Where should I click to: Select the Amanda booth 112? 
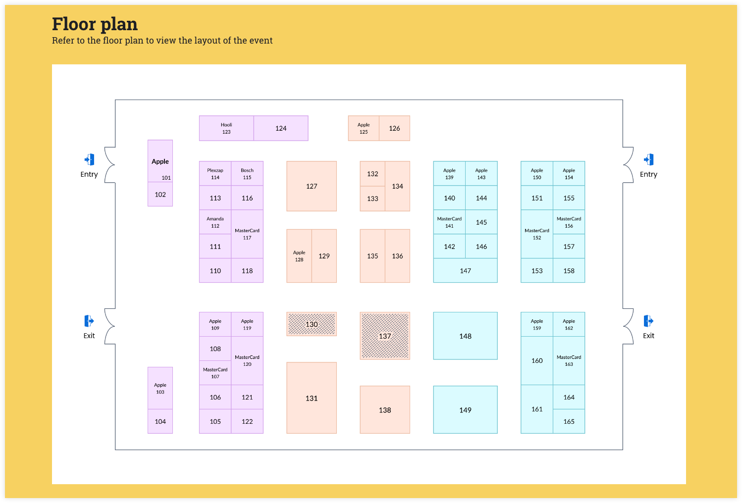coord(215,222)
